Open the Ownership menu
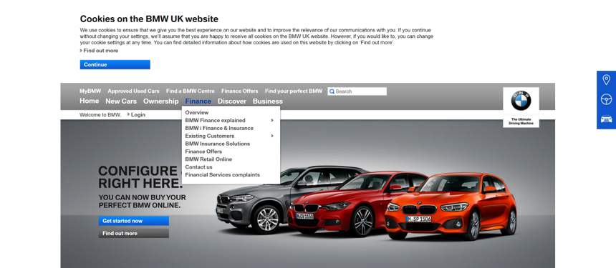 click(x=160, y=101)
